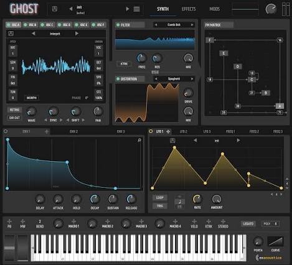
Task: Open the ENV 2 tab
Action: tap(73, 131)
